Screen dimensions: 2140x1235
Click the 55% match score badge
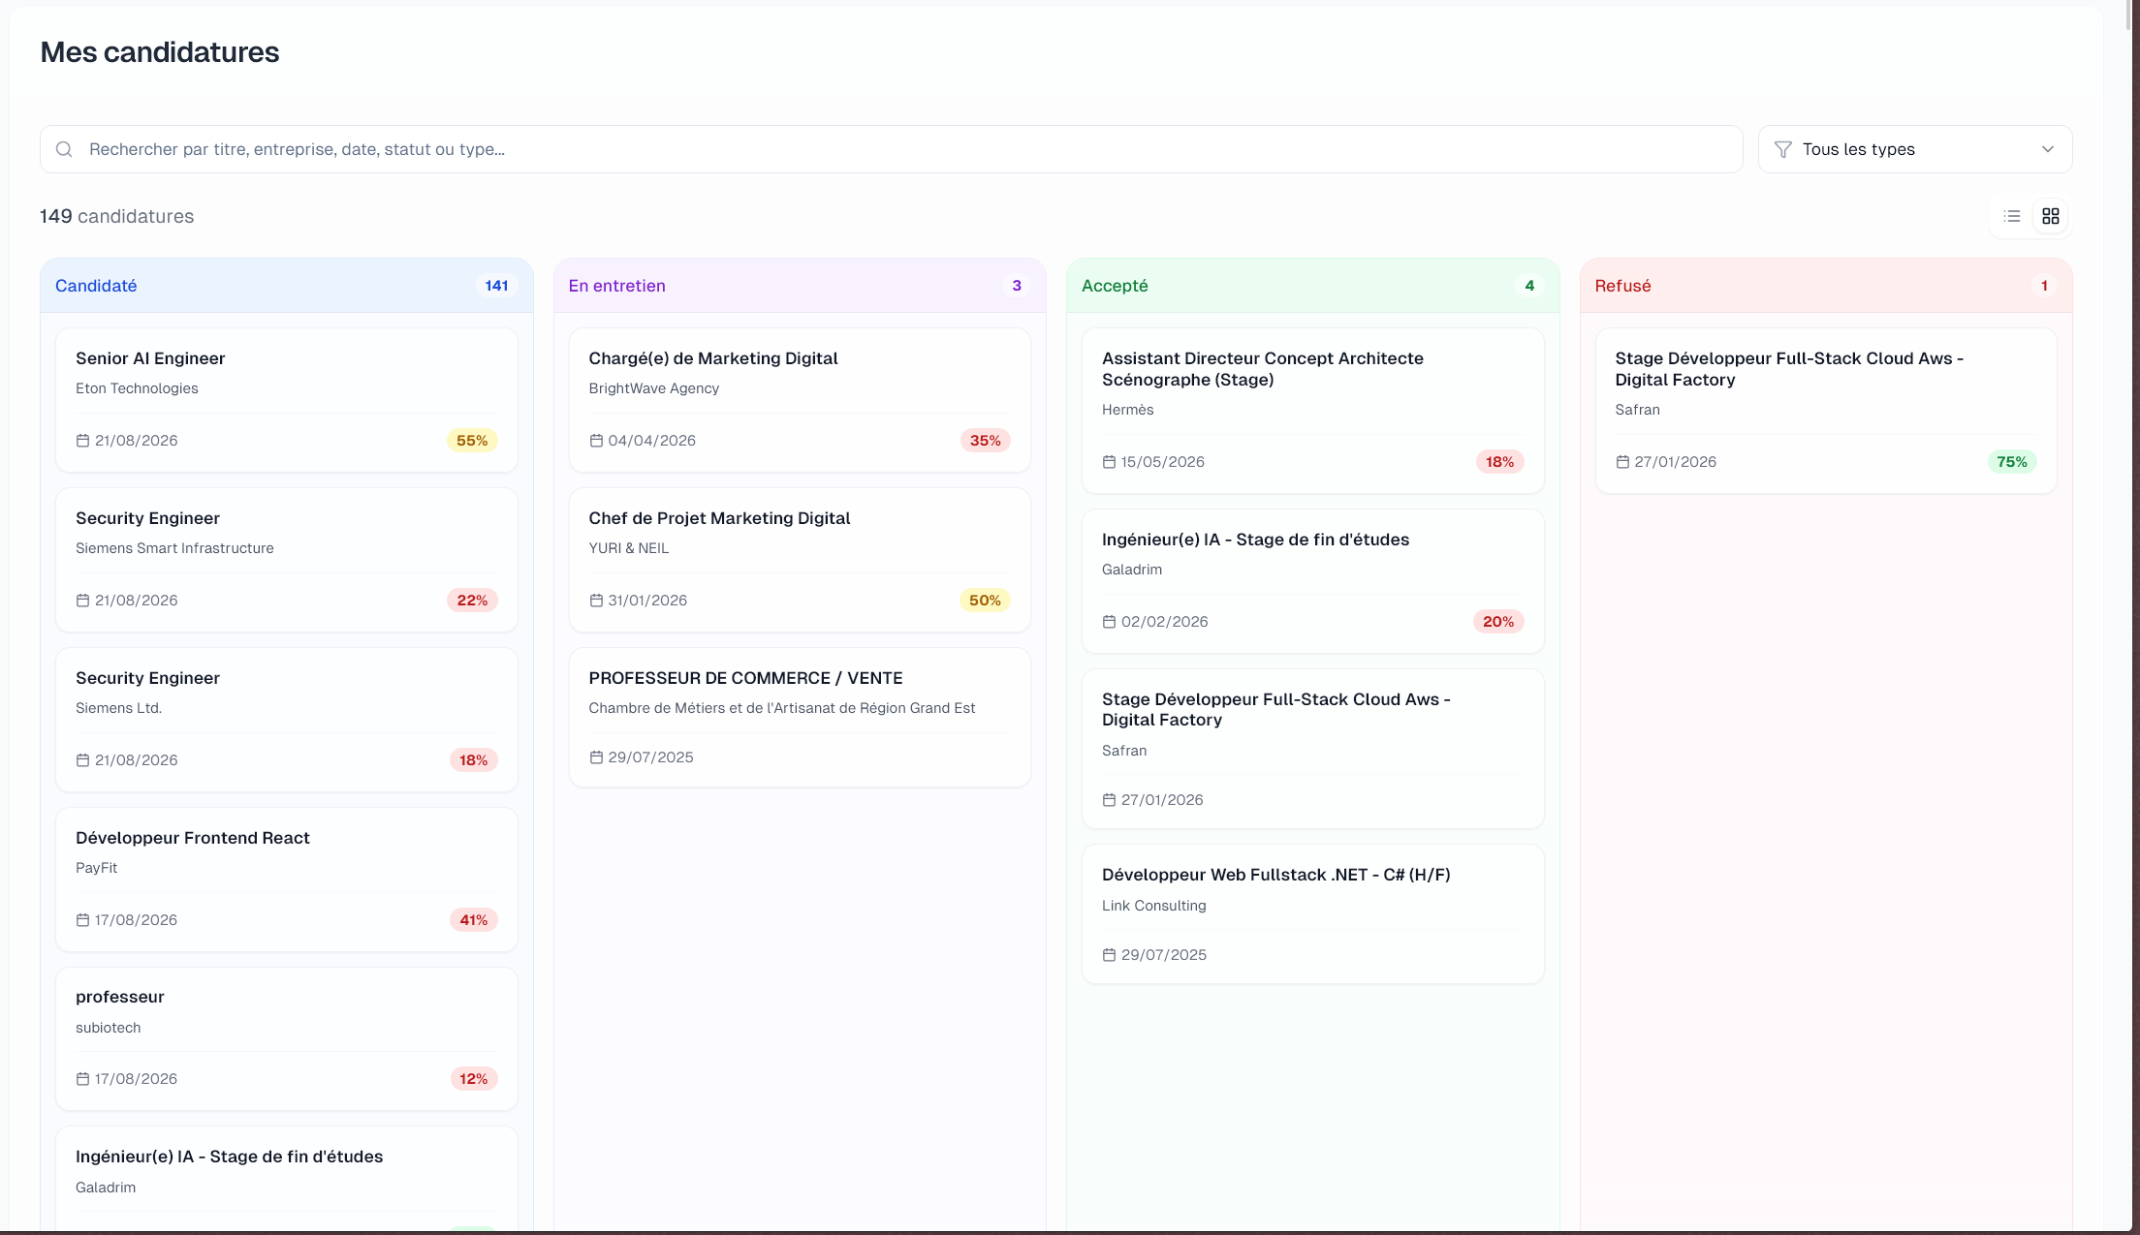(472, 441)
